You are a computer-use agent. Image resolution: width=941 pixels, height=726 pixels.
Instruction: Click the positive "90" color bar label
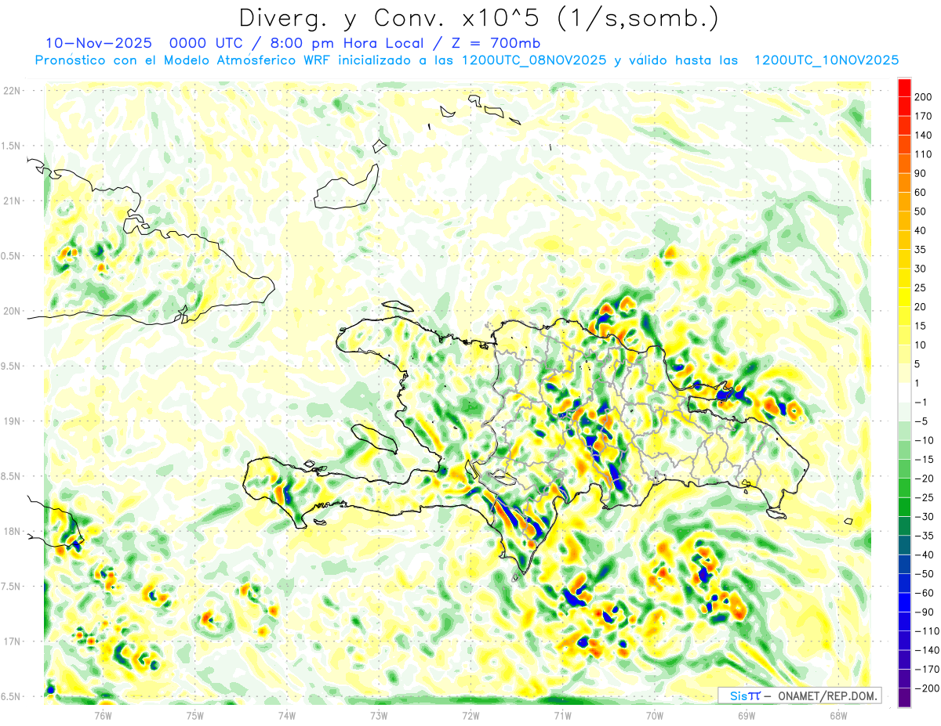[x=921, y=173]
